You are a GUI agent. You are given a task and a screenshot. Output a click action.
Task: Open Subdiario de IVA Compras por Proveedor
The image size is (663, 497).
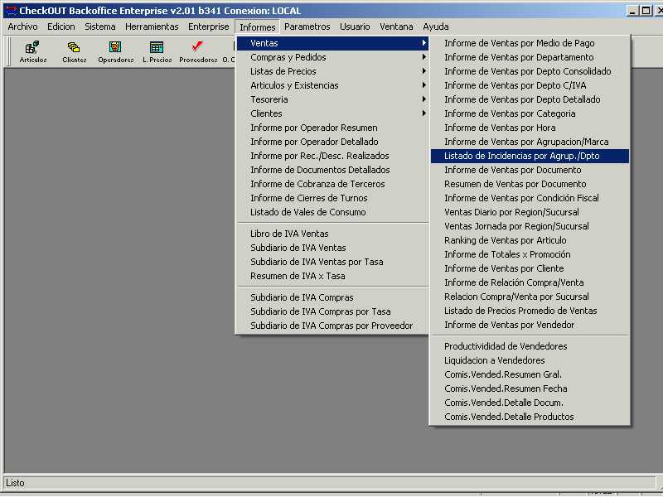[x=332, y=326]
